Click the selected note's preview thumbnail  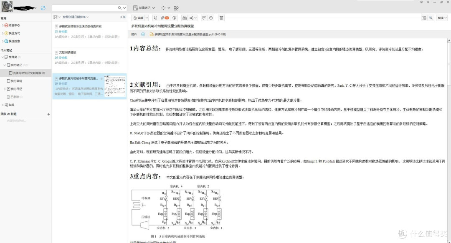pyautogui.click(x=115, y=86)
